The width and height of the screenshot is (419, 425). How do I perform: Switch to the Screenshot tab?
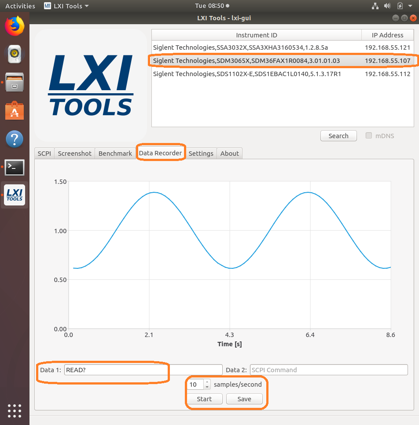74,153
